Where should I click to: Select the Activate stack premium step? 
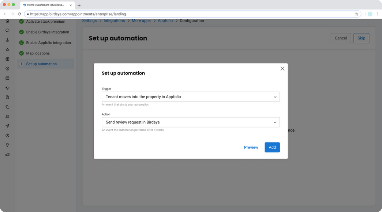(x=46, y=22)
